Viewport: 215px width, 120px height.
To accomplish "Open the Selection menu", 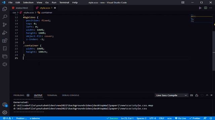I will (28, 2).
